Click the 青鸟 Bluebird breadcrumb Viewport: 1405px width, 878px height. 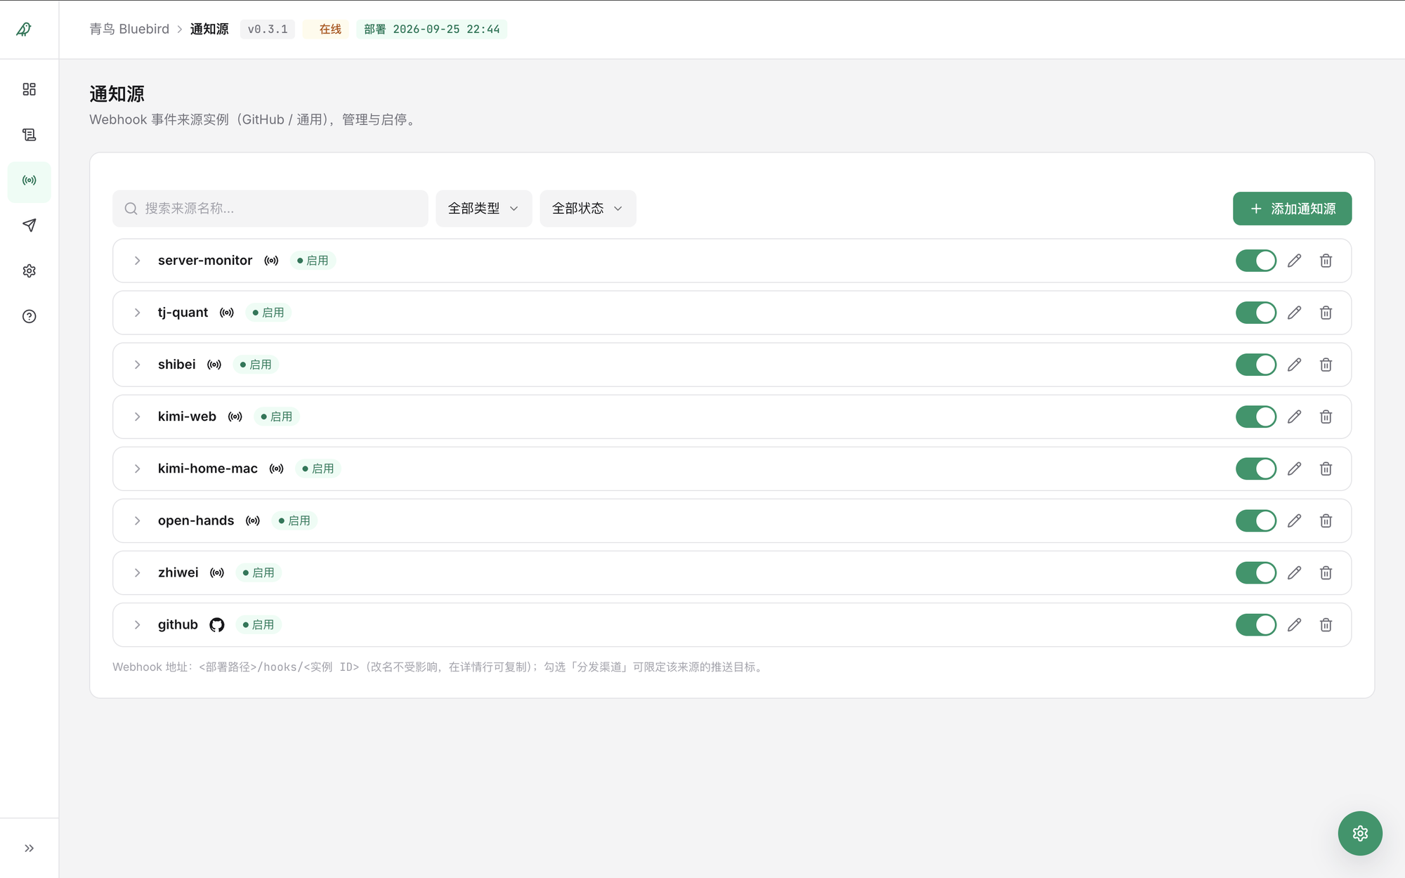pyautogui.click(x=129, y=29)
